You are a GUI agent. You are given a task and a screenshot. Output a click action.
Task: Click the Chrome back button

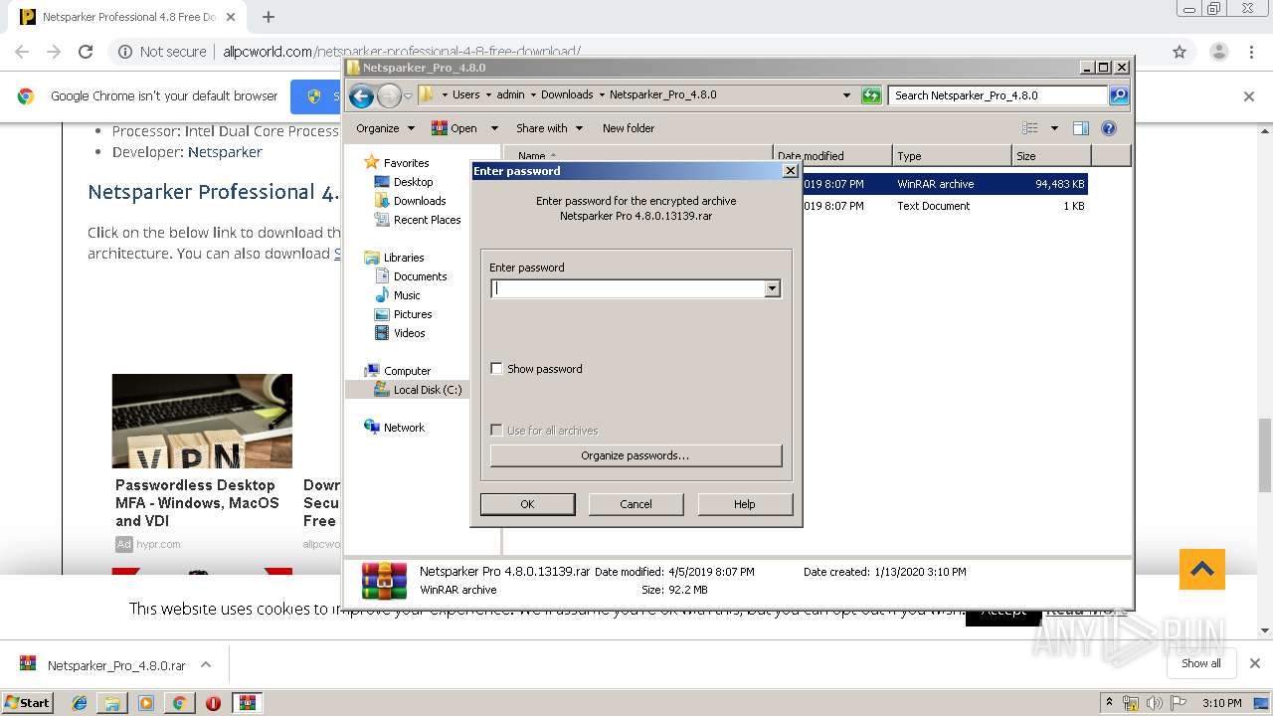pyautogui.click(x=22, y=52)
